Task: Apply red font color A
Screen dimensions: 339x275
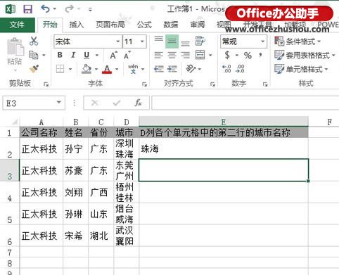Action: [107, 69]
